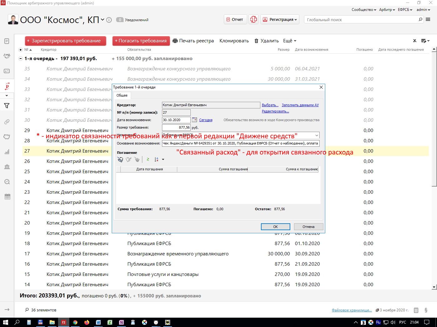Click the Сегодня link to set today's date

(x=206, y=120)
